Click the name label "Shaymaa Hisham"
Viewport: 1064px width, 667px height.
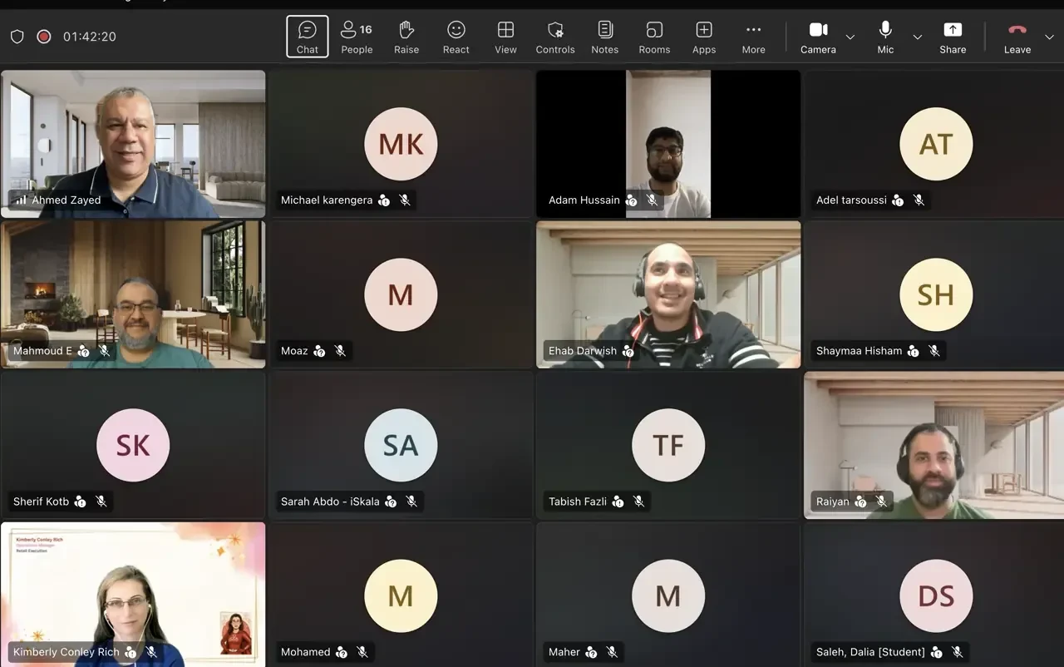click(x=859, y=351)
